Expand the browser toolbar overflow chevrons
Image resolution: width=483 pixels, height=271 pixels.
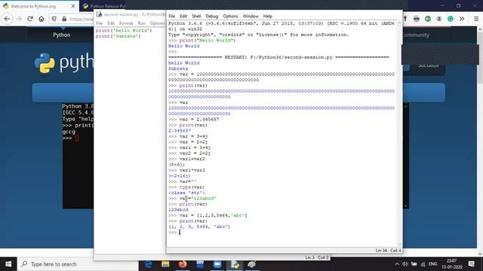(x=462, y=19)
